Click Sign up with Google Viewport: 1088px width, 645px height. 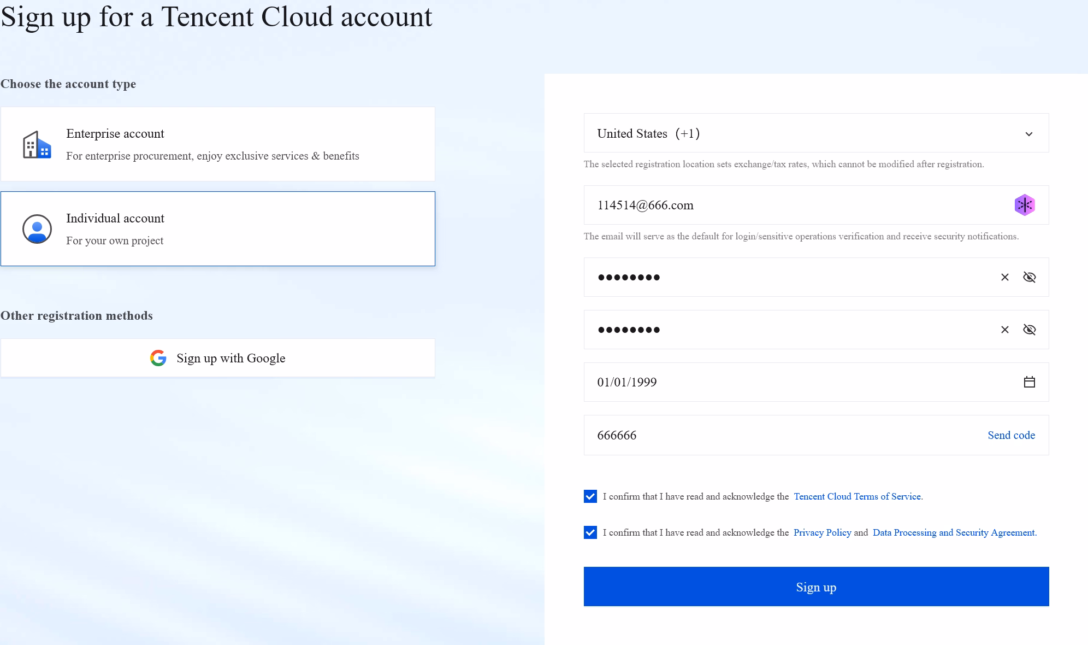[x=217, y=358]
